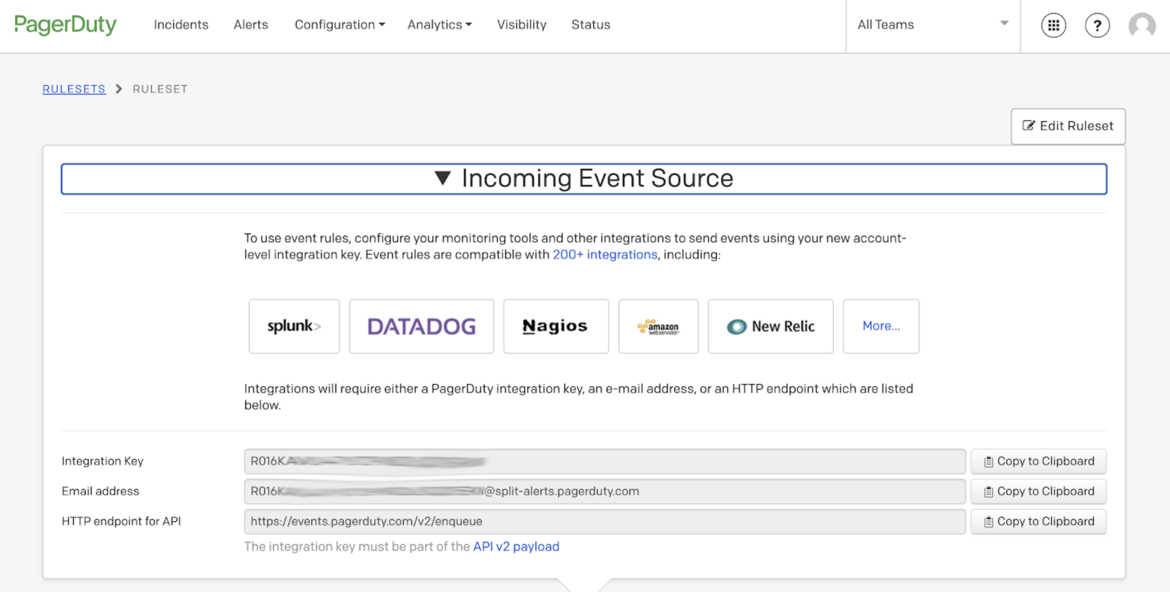Click the Integration Key label
This screenshot has height=592, width=1170.
tap(103, 461)
